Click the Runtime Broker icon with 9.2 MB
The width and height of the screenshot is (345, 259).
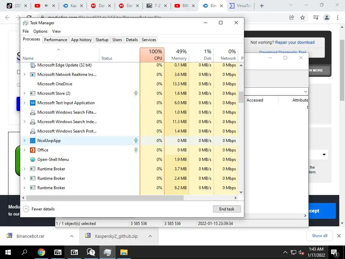[33, 188]
